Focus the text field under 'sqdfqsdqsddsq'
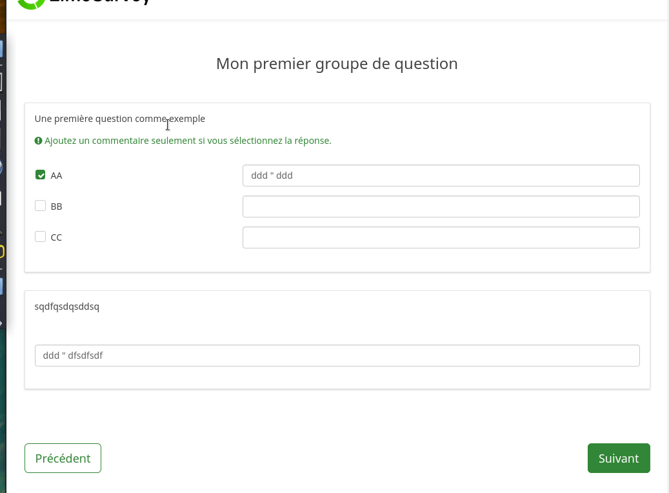The image size is (669, 493). pyautogui.click(x=337, y=356)
